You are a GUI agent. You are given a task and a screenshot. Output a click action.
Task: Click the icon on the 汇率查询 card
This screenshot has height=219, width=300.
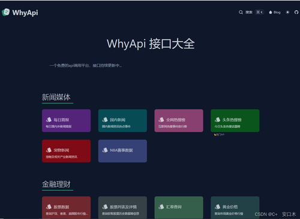[161, 206]
